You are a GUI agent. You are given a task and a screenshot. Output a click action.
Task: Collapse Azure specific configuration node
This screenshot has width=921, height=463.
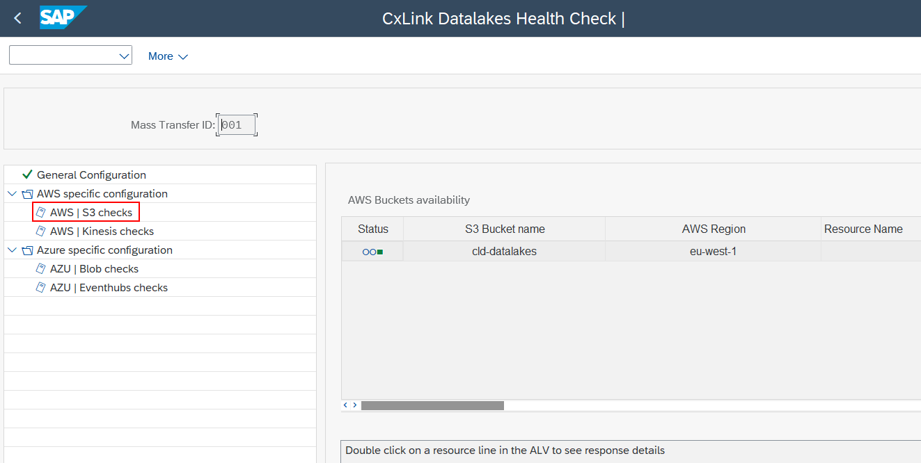coord(13,250)
